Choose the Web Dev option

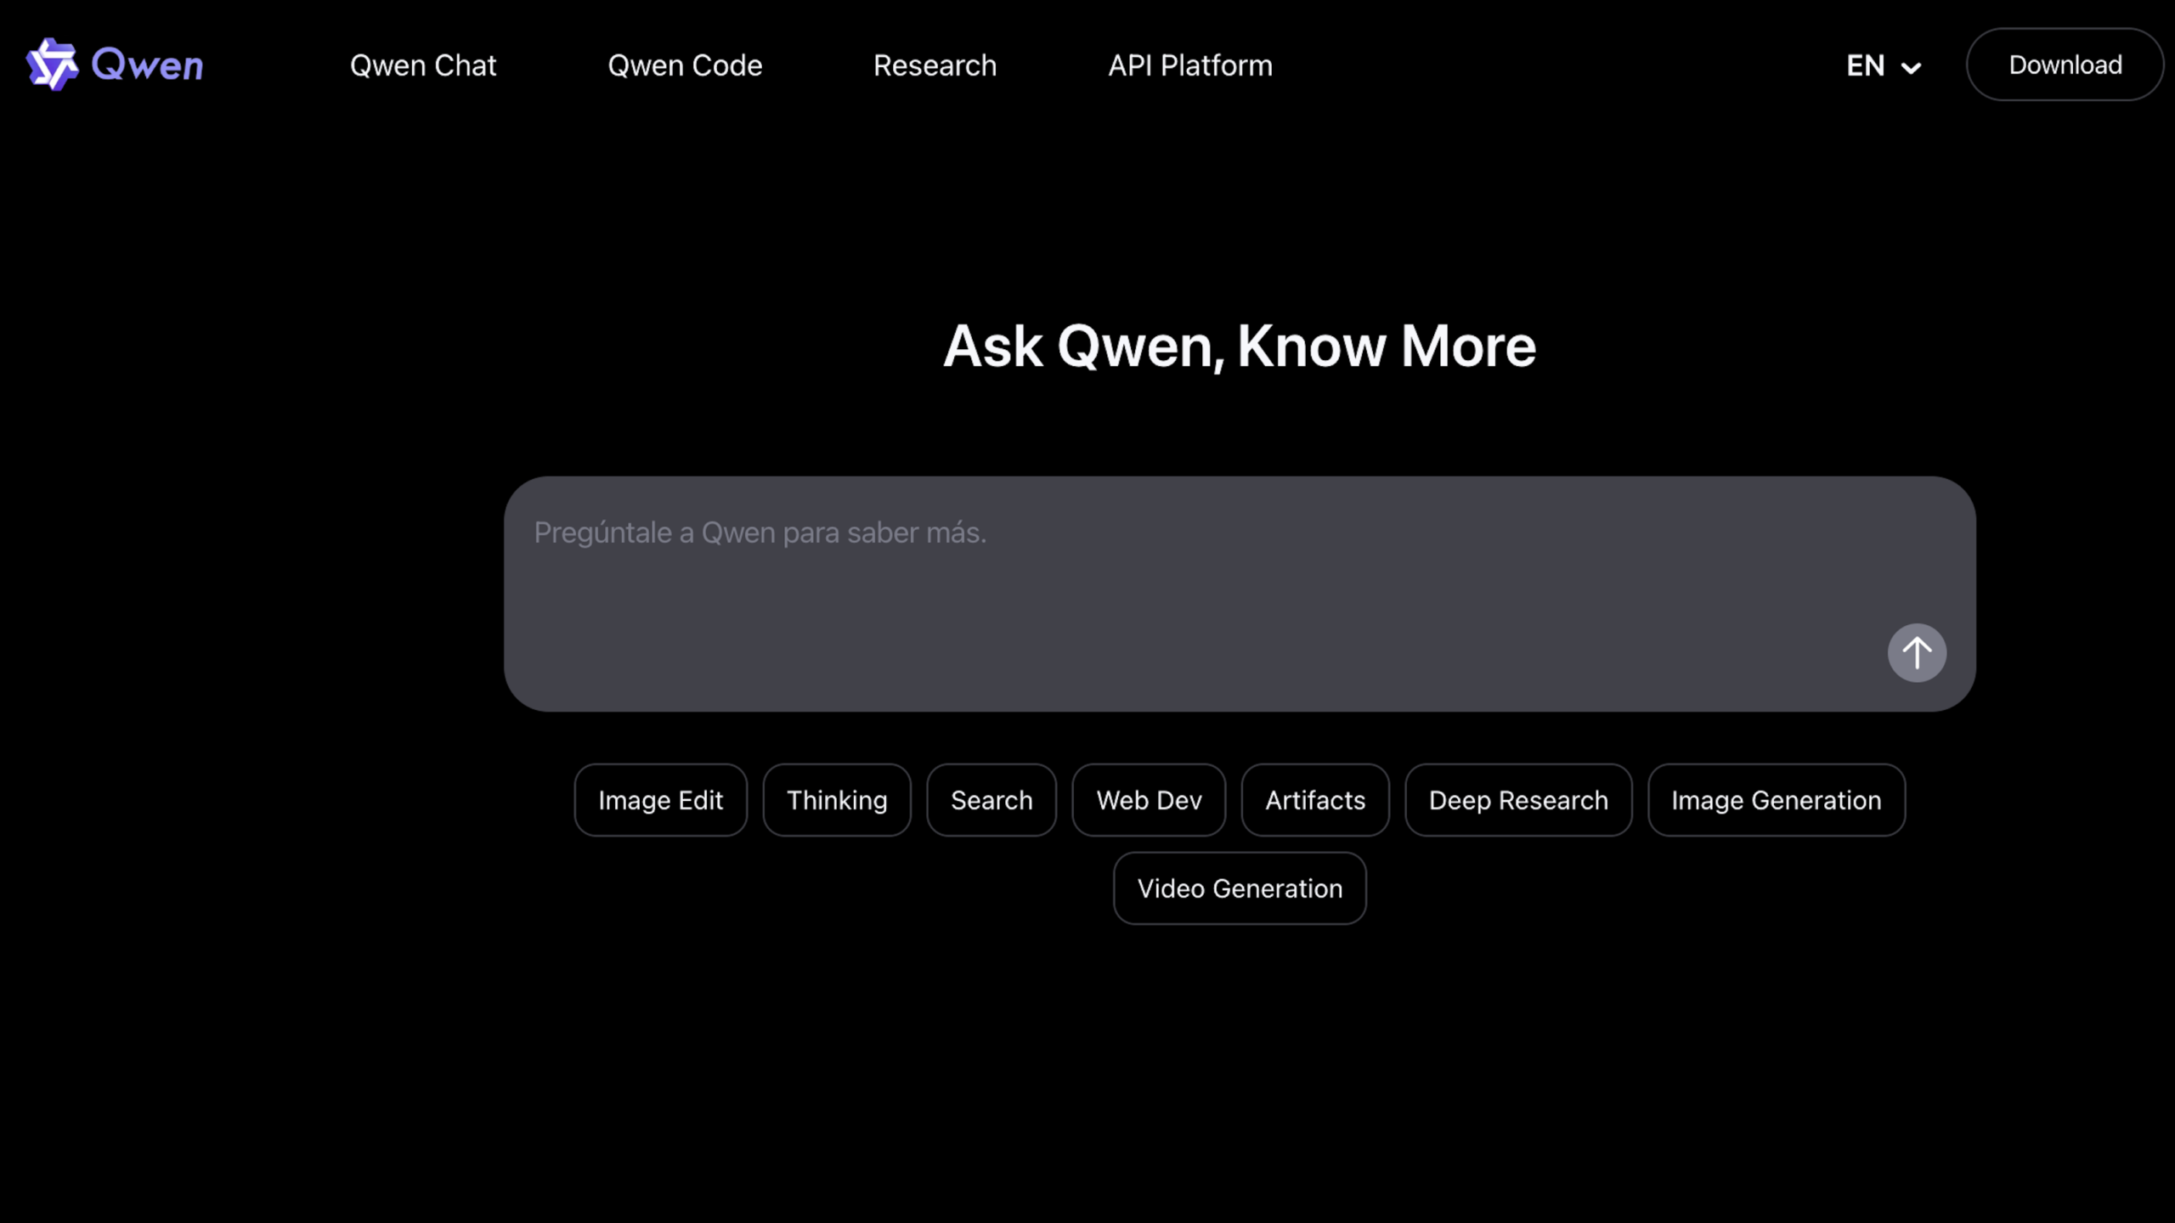pyautogui.click(x=1149, y=800)
